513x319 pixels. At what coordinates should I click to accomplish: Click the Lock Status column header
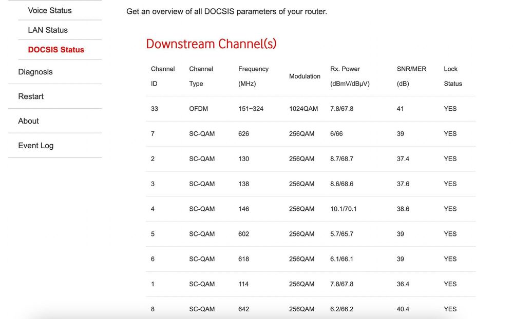click(453, 76)
